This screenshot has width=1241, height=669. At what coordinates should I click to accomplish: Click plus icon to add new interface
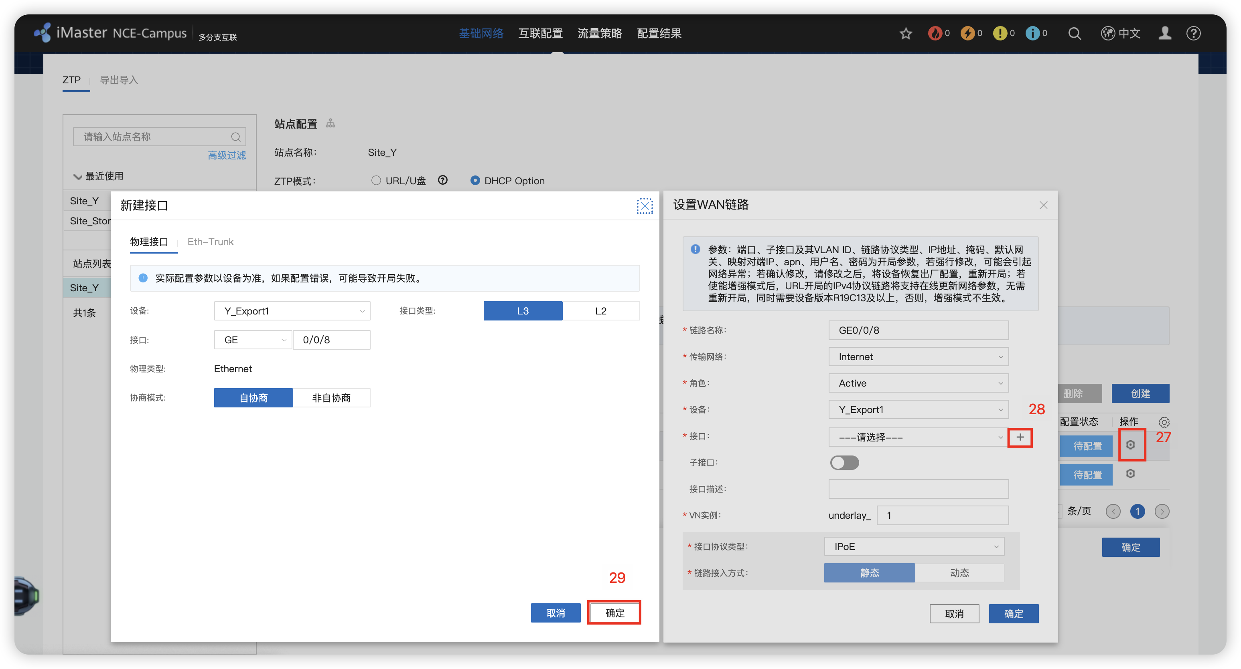click(x=1020, y=437)
